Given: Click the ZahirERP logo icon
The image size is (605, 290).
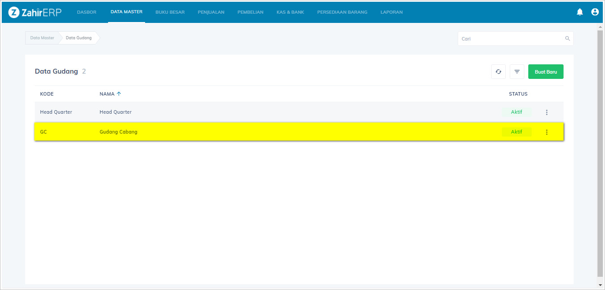Looking at the screenshot, I should (13, 12).
